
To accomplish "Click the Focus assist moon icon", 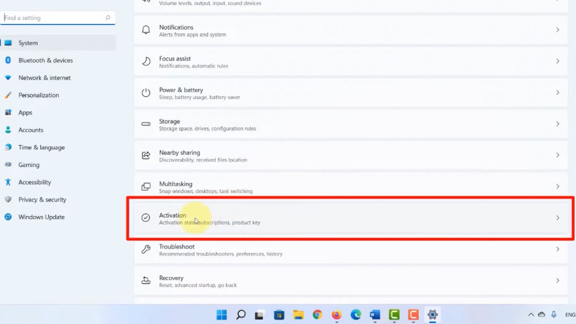I will point(146,61).
